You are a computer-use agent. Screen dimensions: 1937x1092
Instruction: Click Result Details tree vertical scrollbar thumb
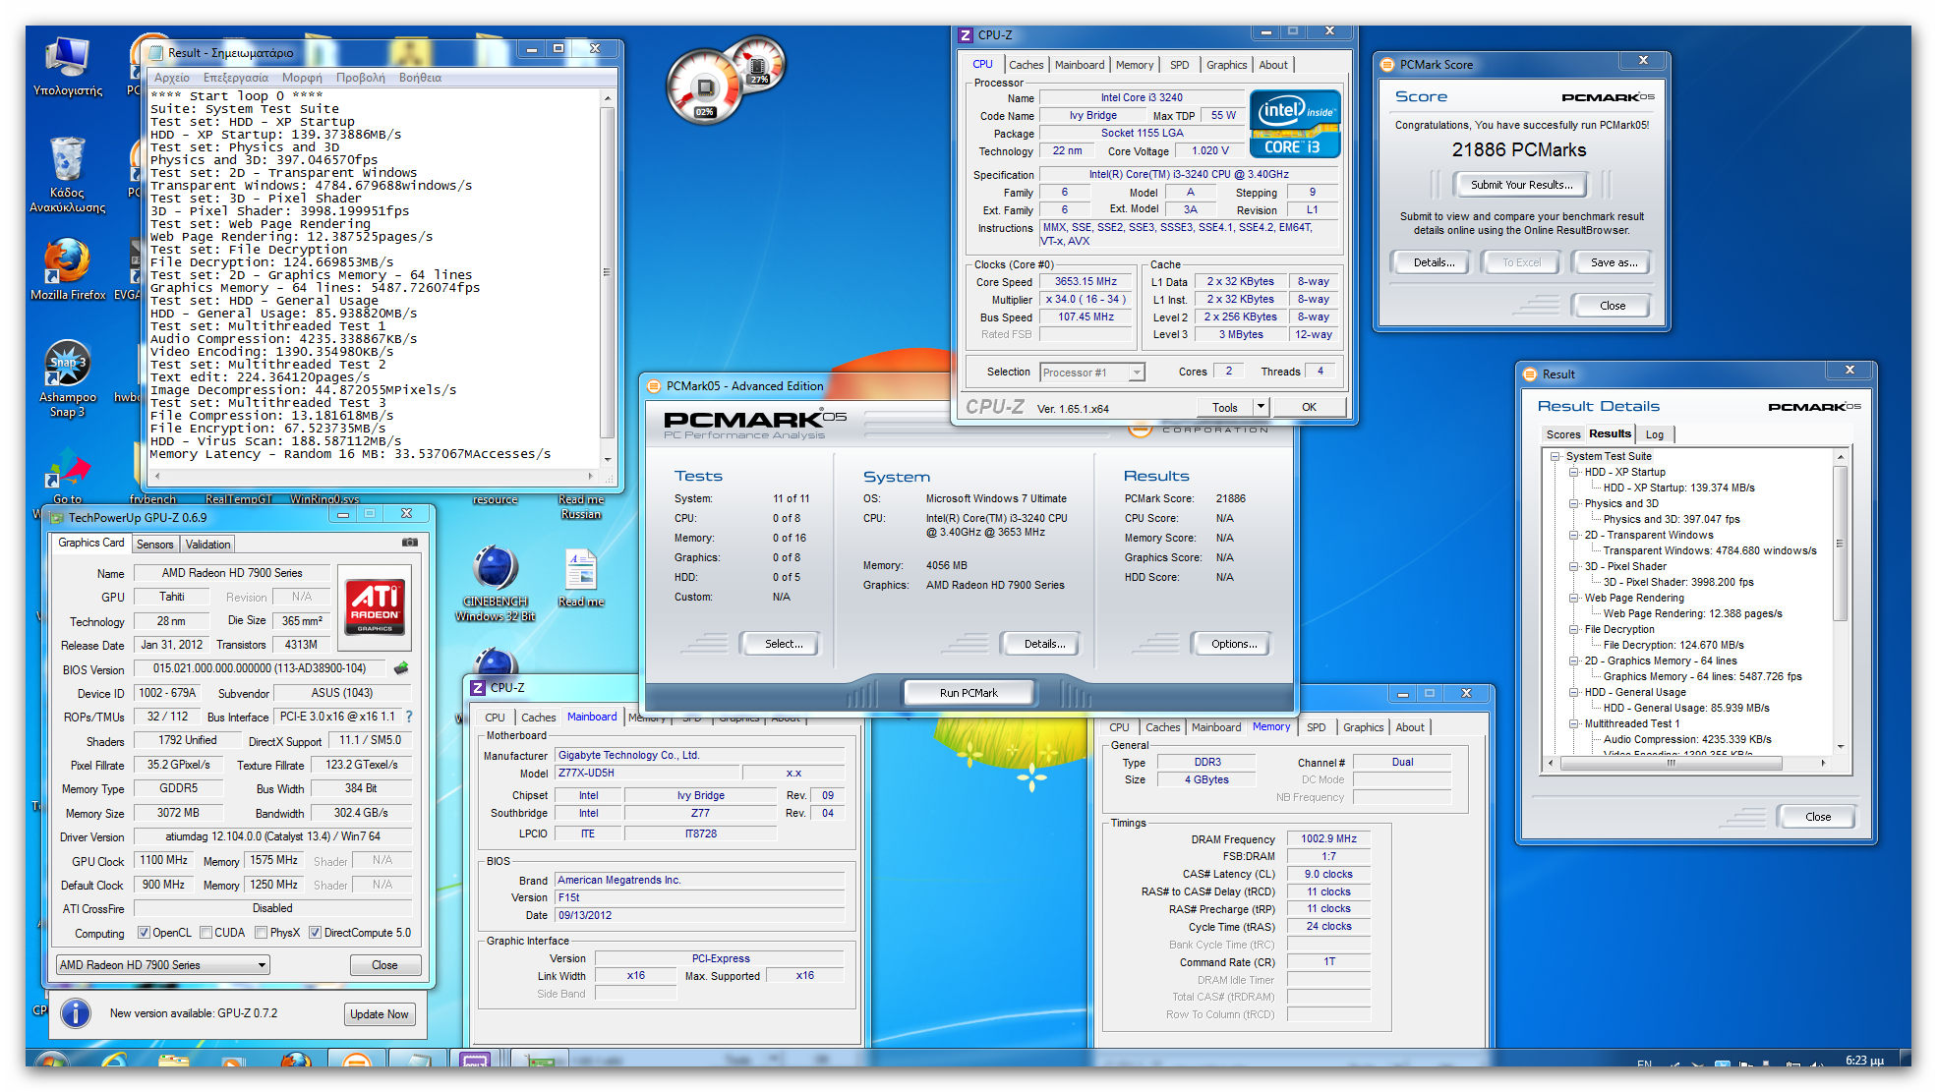[1841, 542]
